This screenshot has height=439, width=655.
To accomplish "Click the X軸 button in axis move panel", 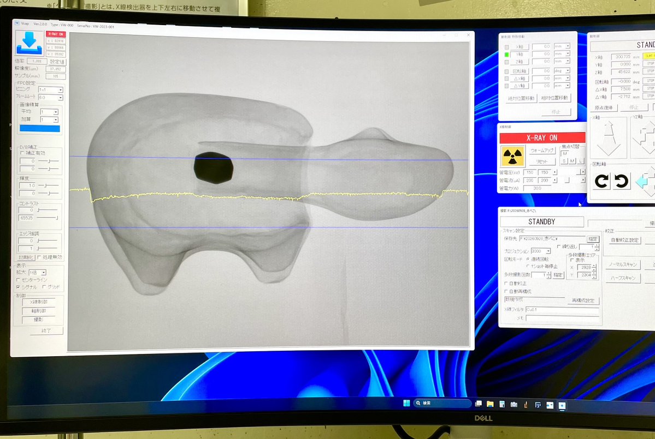I will 520,47.
